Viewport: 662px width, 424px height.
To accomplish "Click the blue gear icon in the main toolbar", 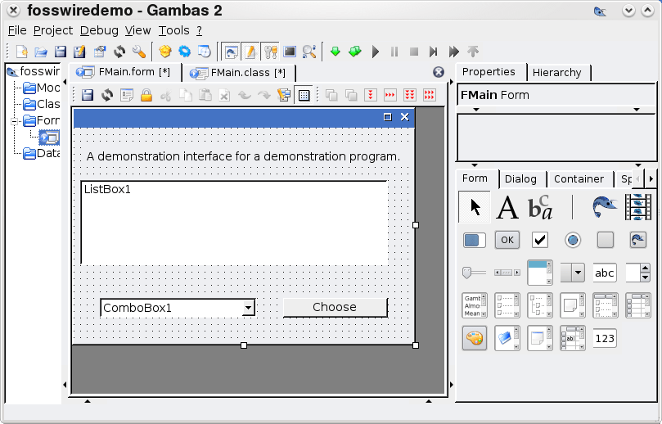I will [x=184, y=52].
